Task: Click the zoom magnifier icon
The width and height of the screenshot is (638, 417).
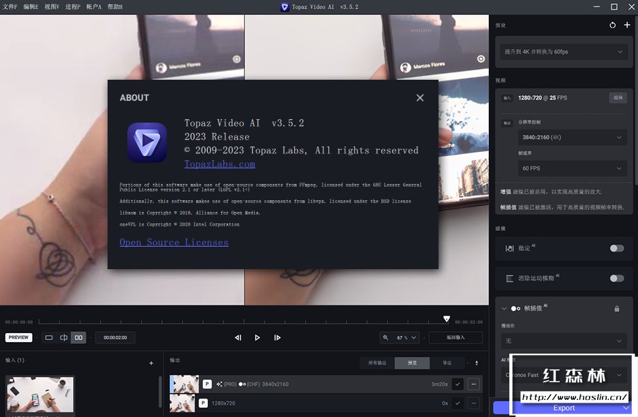Action: tap(386, 337)
